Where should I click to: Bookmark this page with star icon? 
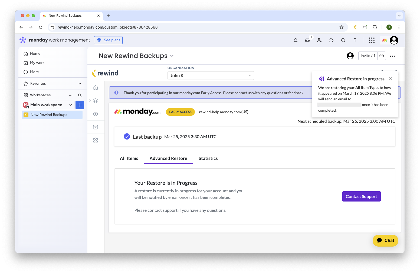coord(342,27)
